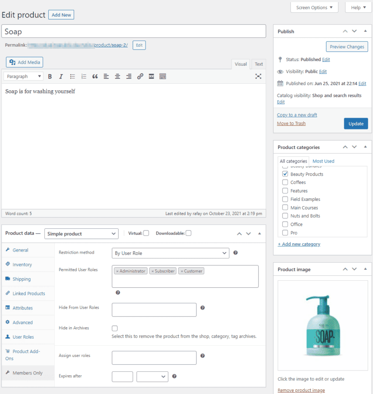Enable the Virtual product checkbox
Viewport: 373px width, 394px height.
click(x=147, y=233)
